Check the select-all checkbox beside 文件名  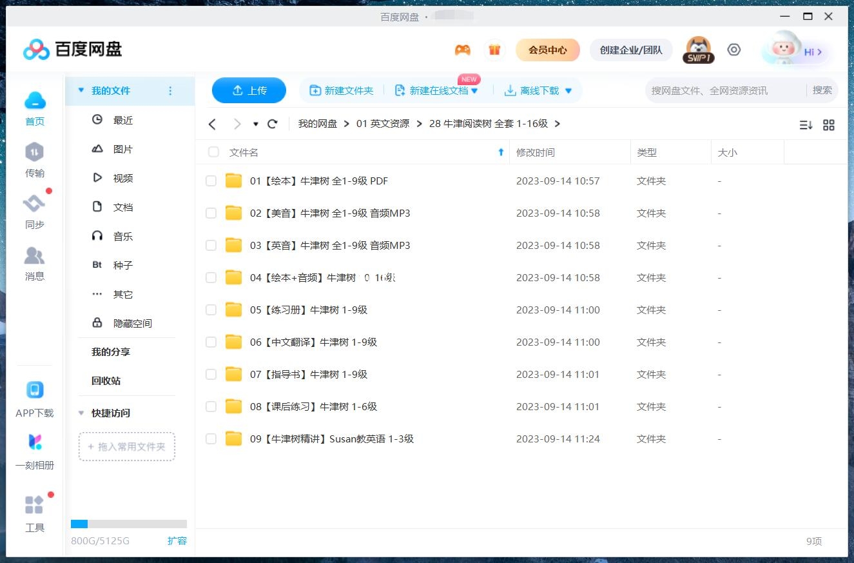[x=213, y=152]
